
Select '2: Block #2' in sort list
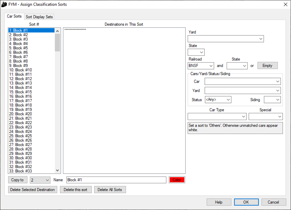[x=31, y=35]
